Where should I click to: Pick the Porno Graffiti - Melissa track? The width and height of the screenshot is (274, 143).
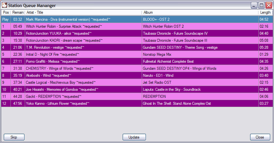click(53, 61)
